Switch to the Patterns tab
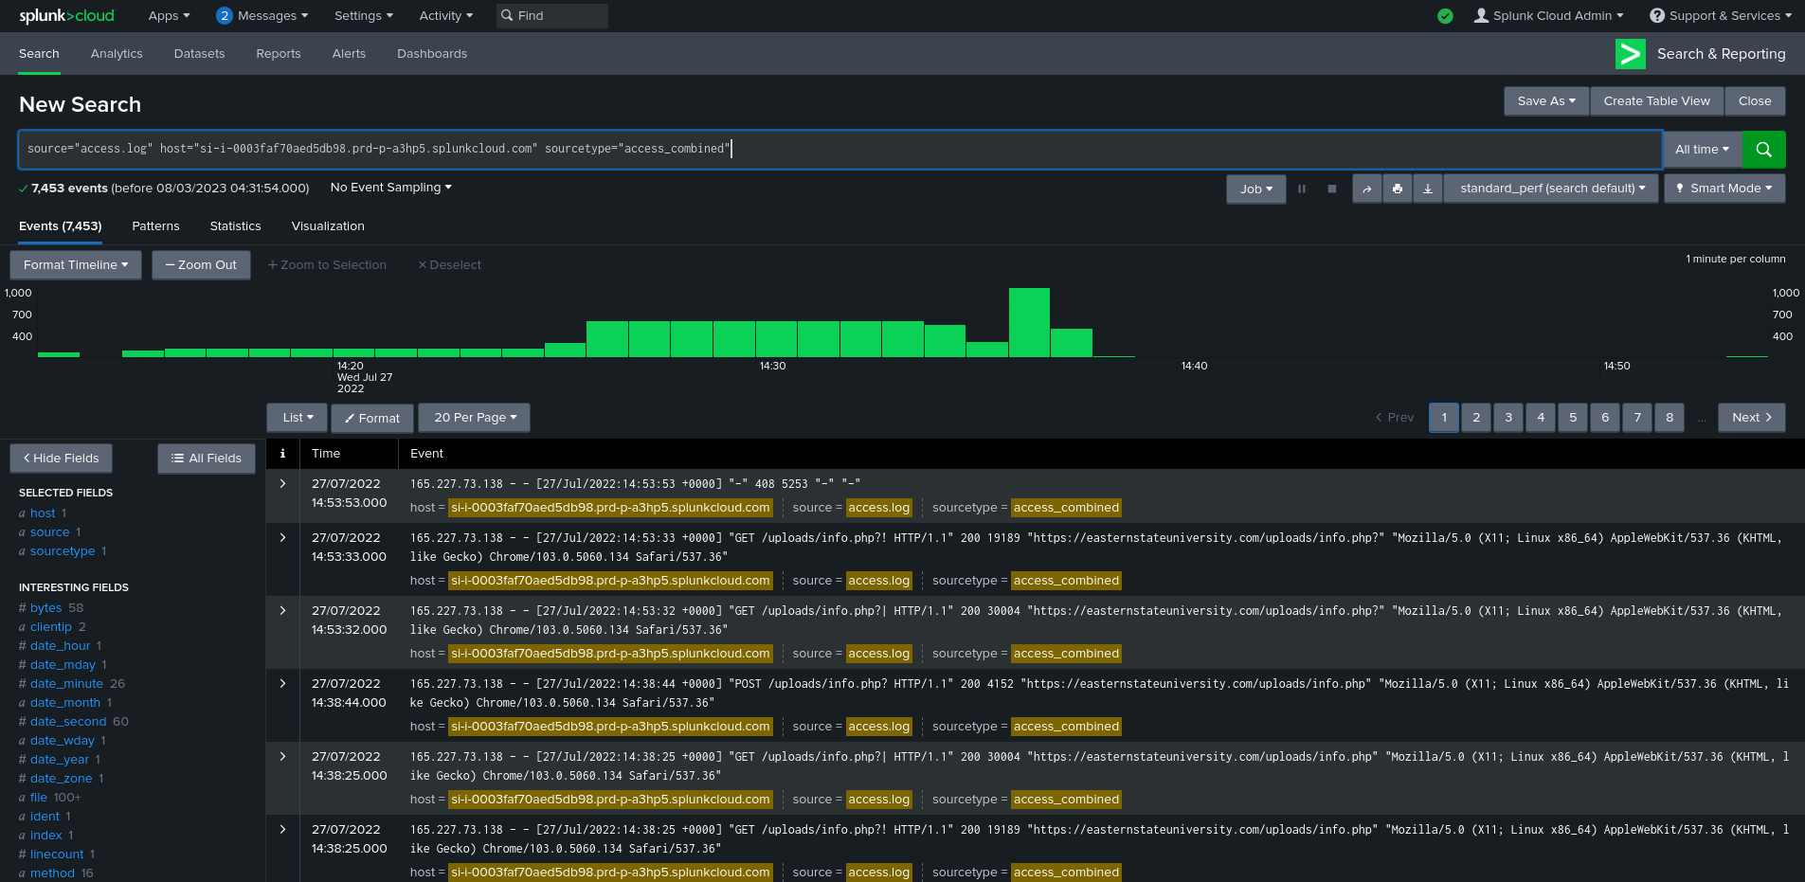 tap(155, 226)
